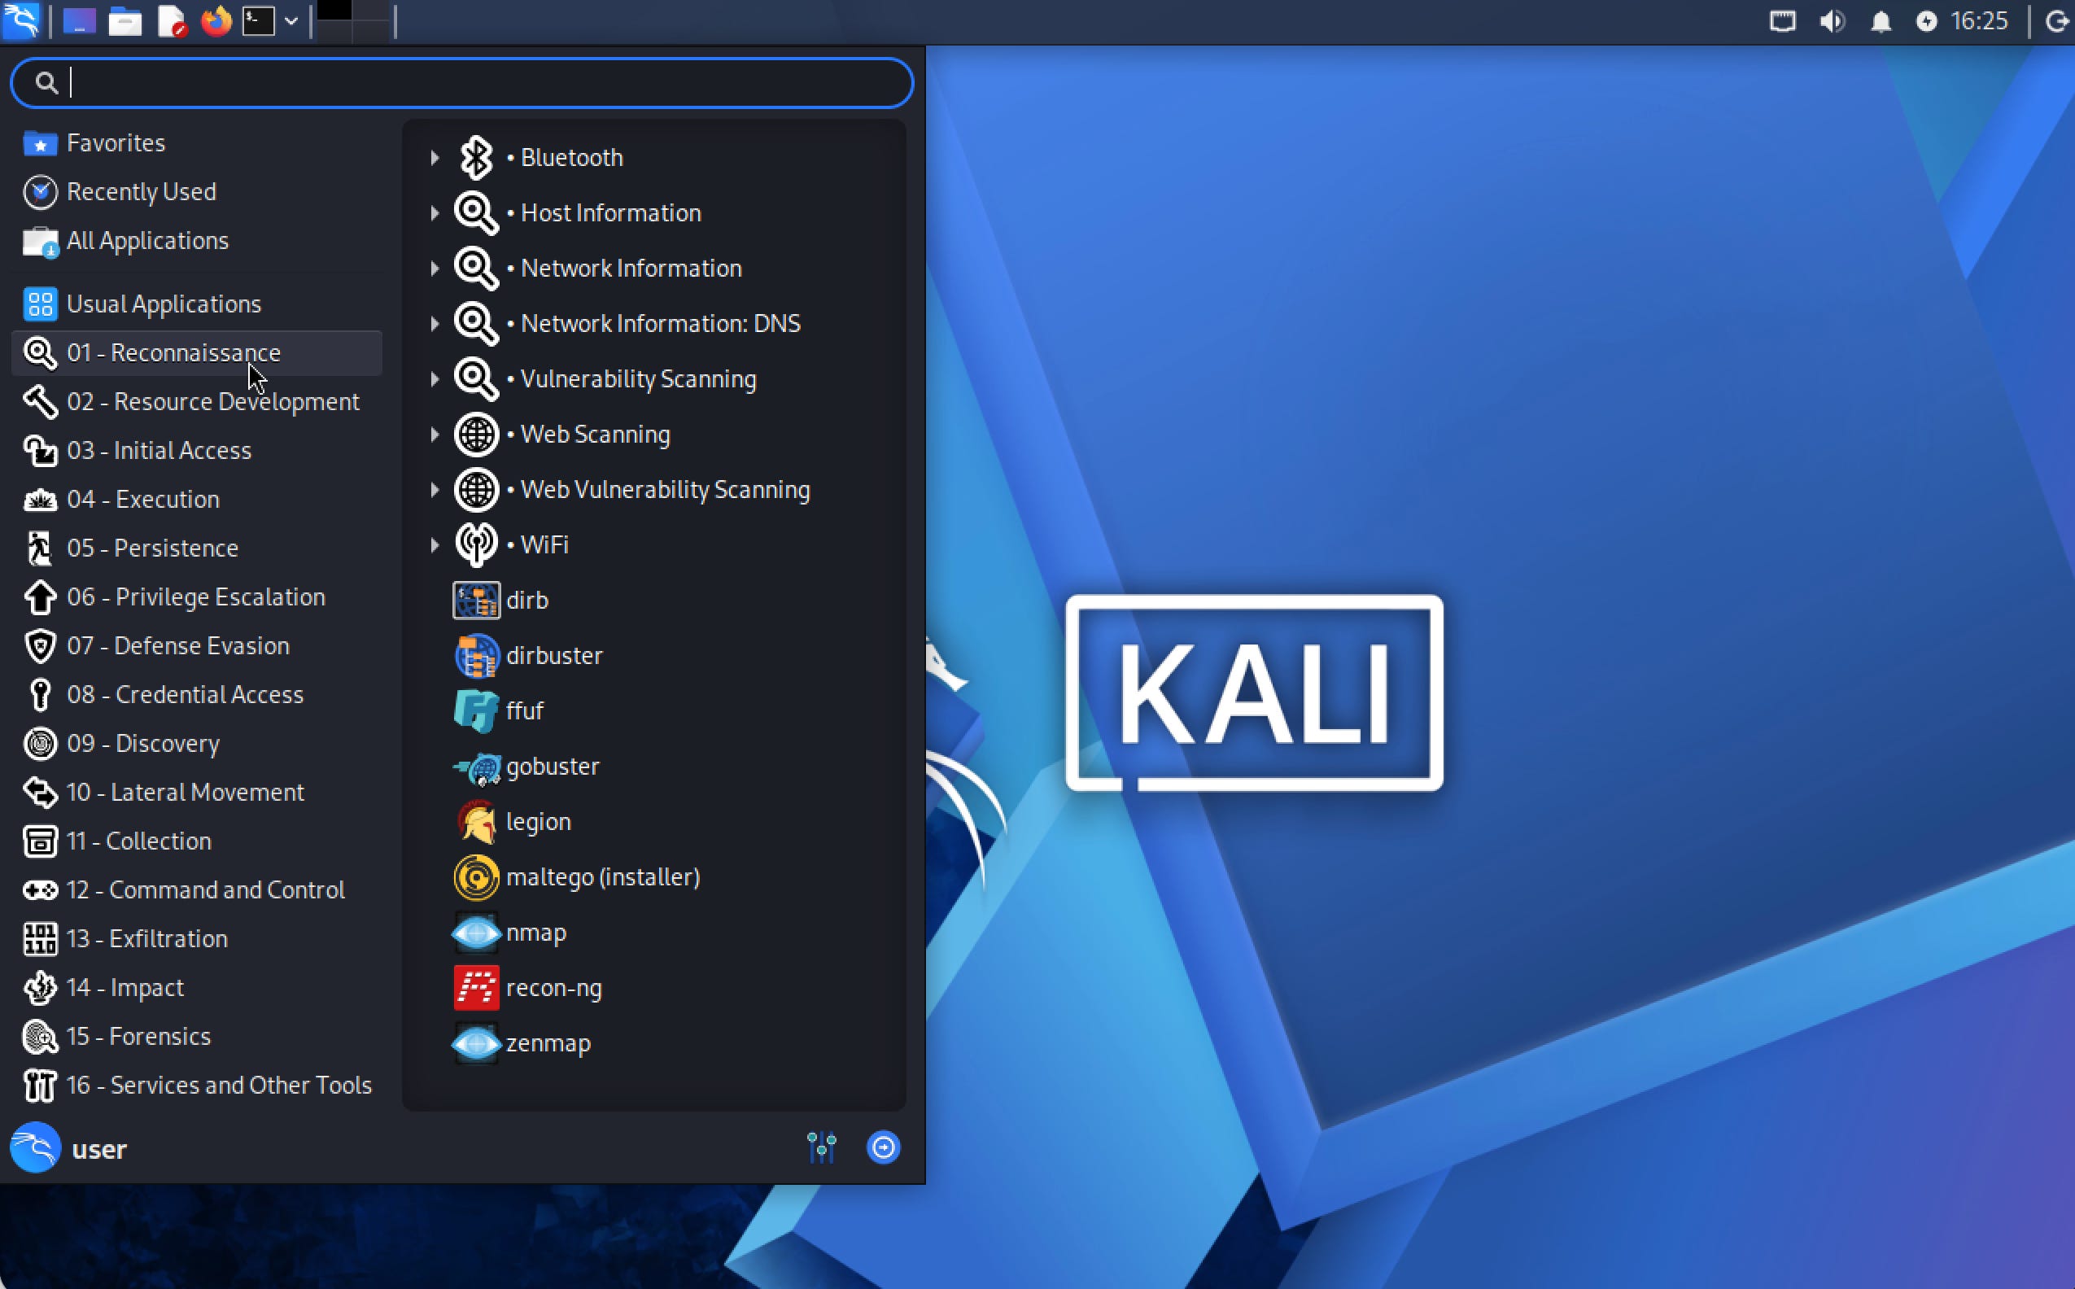Start the ffuf tool

(x=654, y=711)
